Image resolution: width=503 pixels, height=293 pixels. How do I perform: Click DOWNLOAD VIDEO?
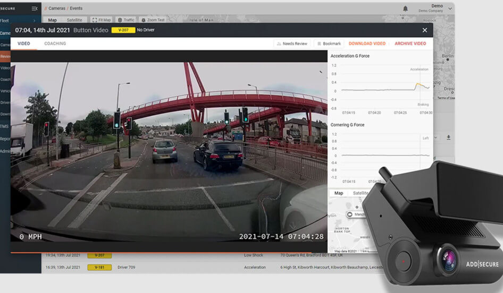click(x=367, y=44)
